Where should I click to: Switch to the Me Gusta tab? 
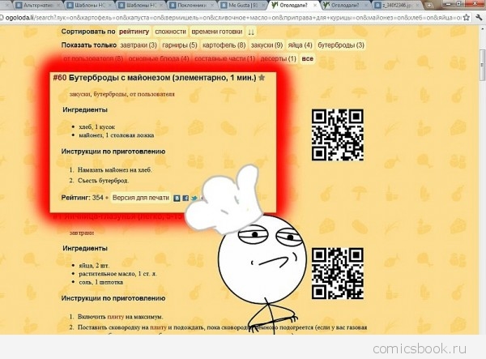(x=243, y=6)
